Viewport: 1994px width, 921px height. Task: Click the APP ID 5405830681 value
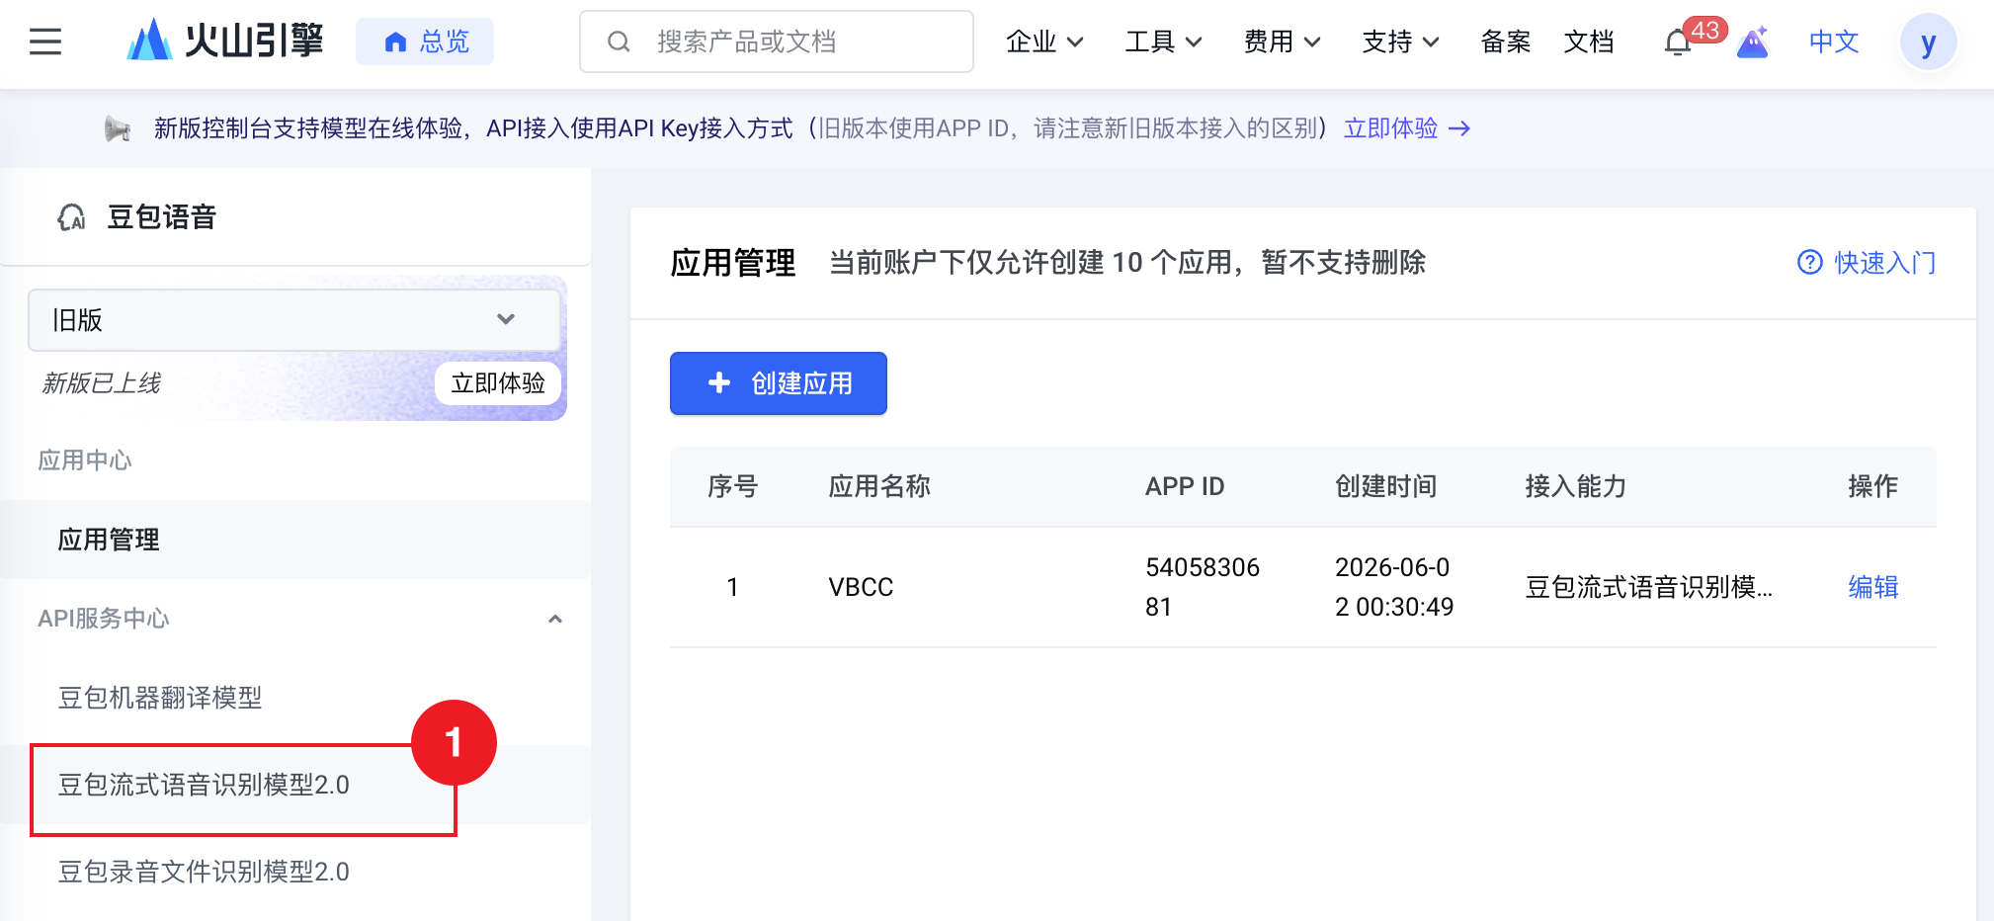[1203, 587]
